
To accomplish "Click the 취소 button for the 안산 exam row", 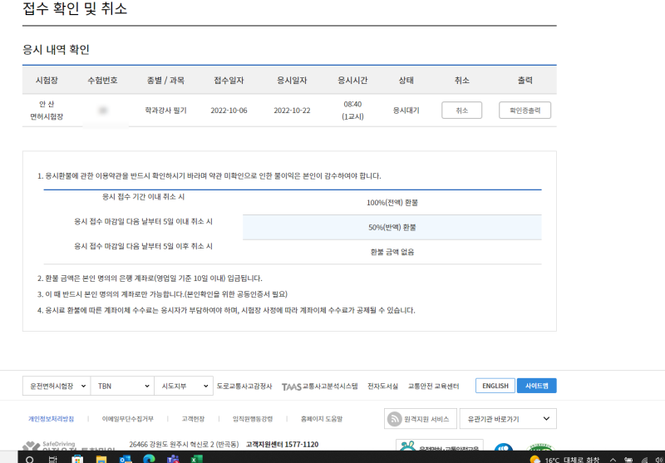I will point(461,111).
